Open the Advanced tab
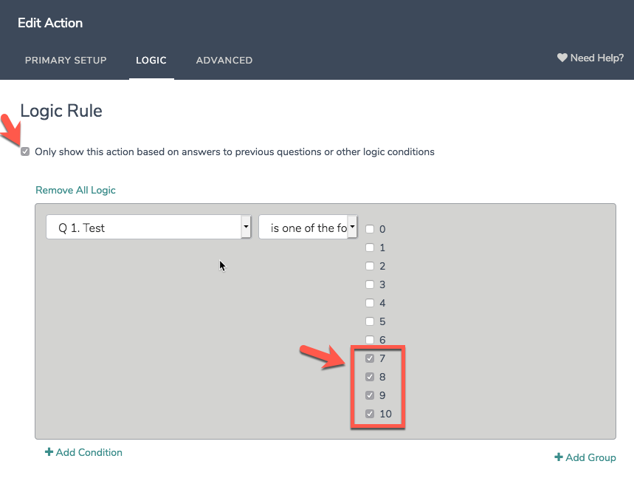This screenshot has width=634, height=481. [x=224, y=61]
